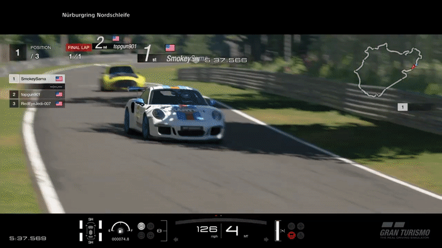Click the yellow car behind the Porsche
The height and width of the screenshot is (248, 442).
coord(122,79)
